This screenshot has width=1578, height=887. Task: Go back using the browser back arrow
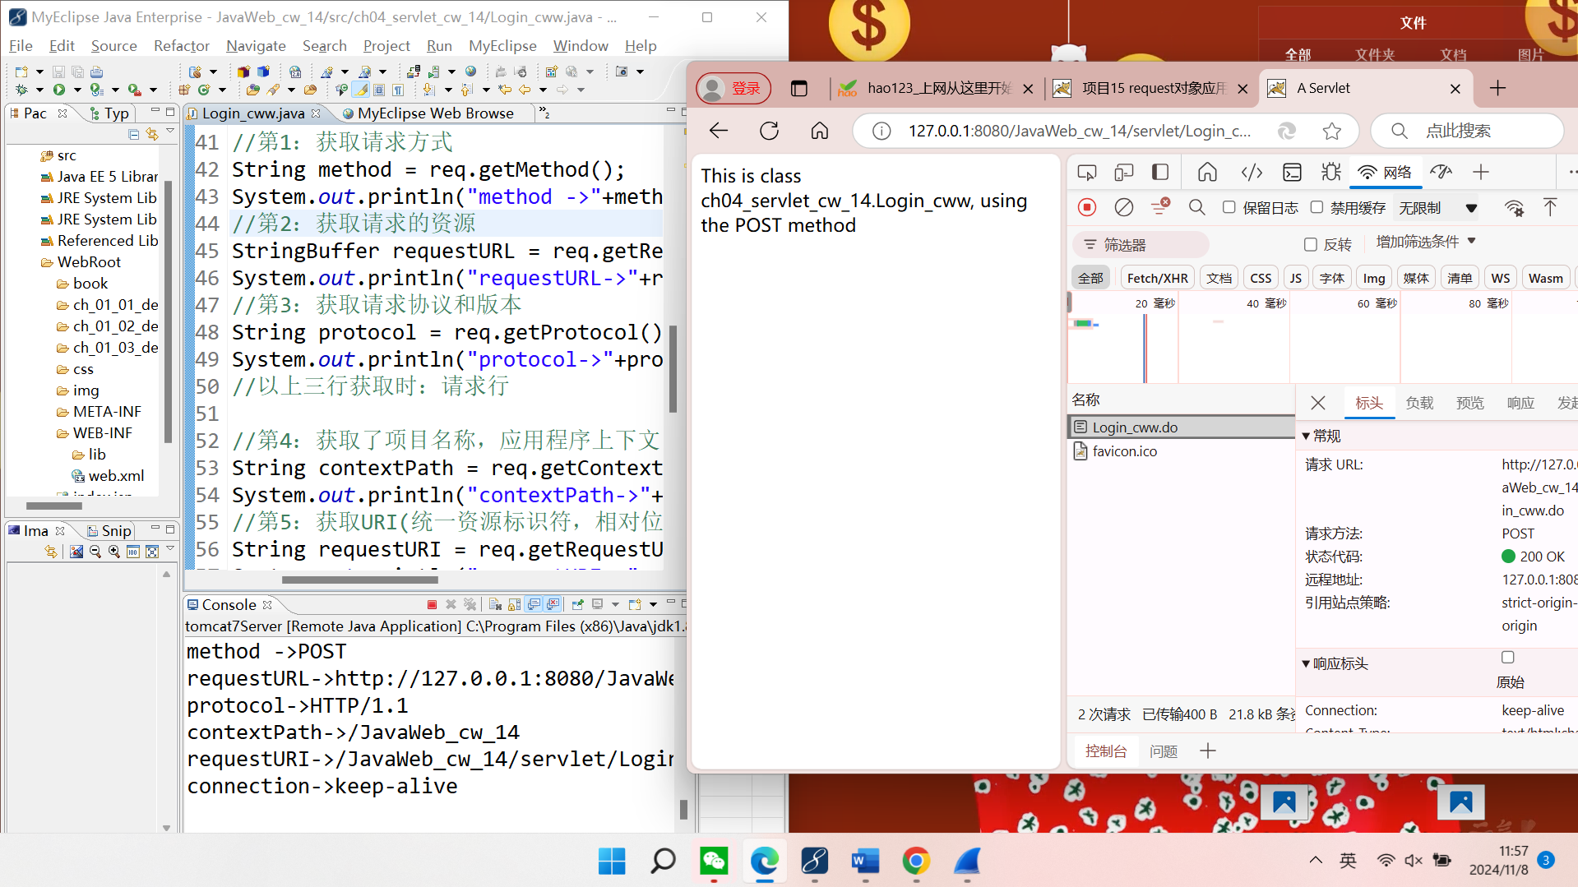[719, 131]
